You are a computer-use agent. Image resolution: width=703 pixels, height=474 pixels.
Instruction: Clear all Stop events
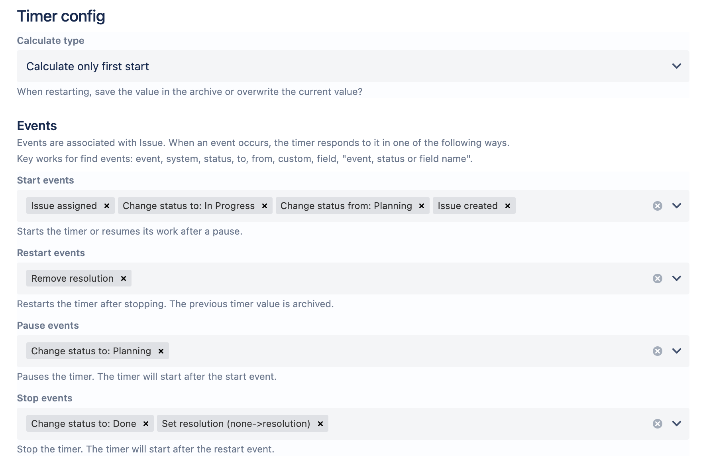(x=658, y=424)
